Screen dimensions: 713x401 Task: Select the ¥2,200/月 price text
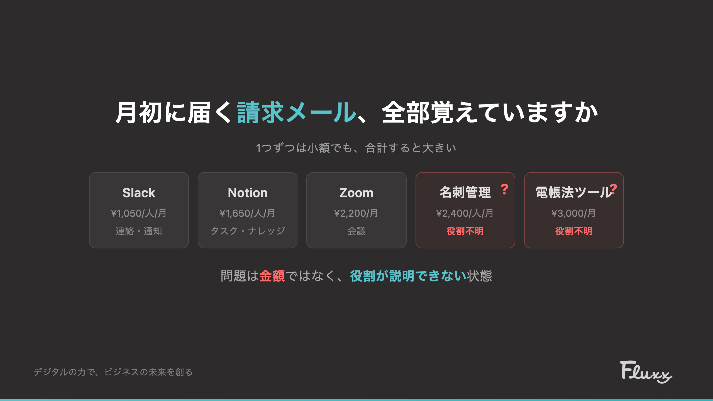click(x=356, y=213)
